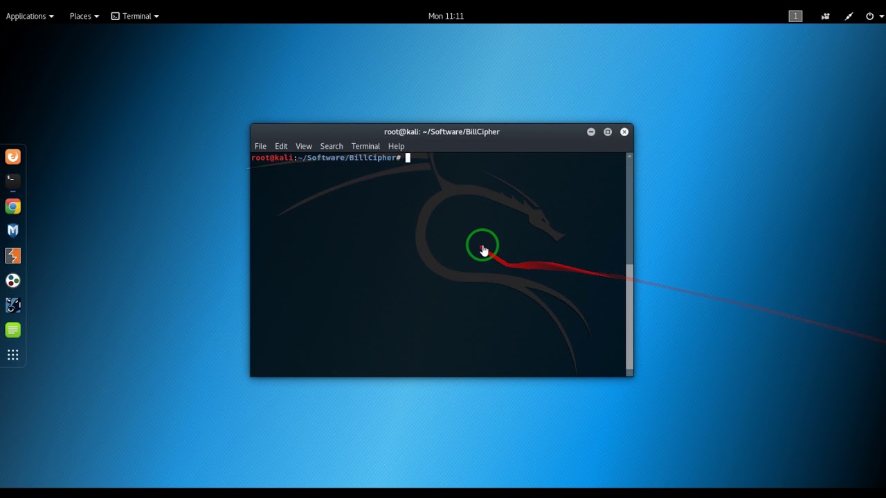The image size is (886, 498).
Task: Open the green notes app in dock
Action: coord(12,330)
